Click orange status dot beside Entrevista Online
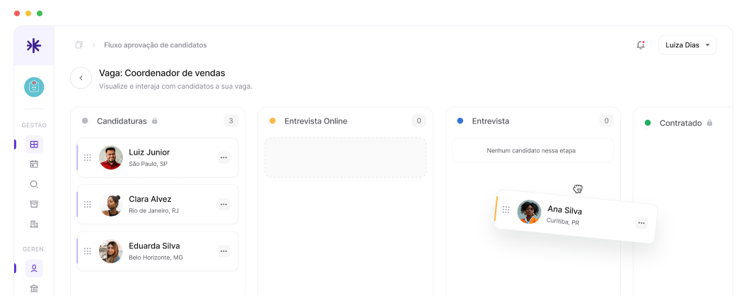This screenshot has width=746, height=295. point(273,121)
